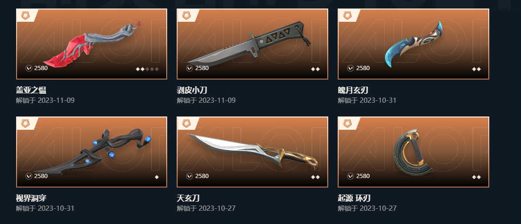Click the 魄月玄刃 title text
The image size is (521, 224).
click(353, 90)
